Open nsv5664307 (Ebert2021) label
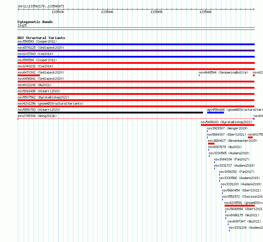The height and width of the screenshot is (242, 263). [226, 134]
